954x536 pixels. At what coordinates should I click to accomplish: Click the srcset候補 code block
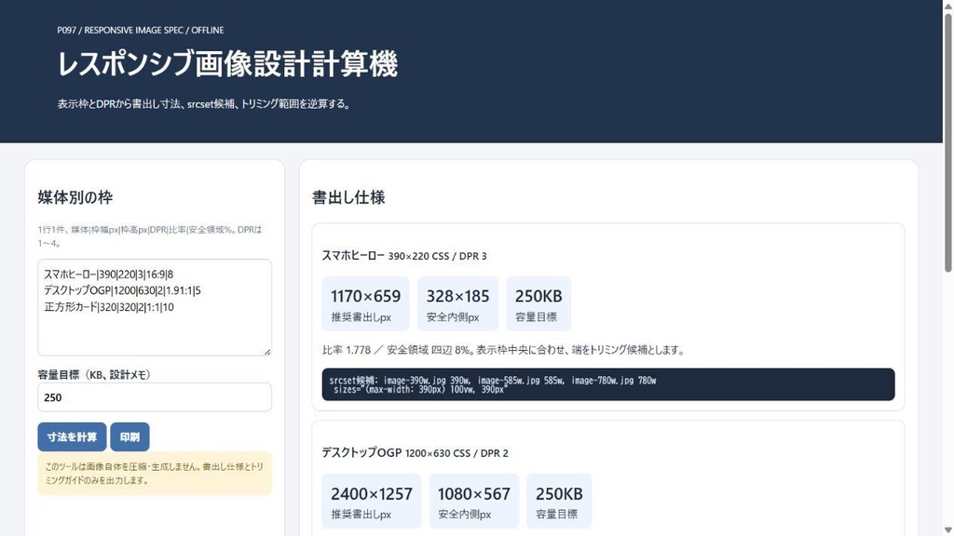point(608,384)
